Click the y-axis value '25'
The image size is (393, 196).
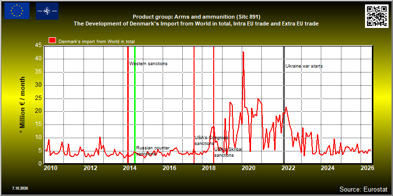(x=39, y=98)
